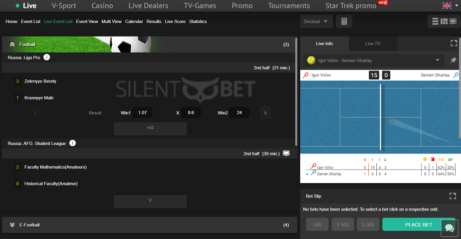This screenshot has height=239, width=461.
Task: Click the NEW badge on Star Trek promo
Action: coord(383,3)
